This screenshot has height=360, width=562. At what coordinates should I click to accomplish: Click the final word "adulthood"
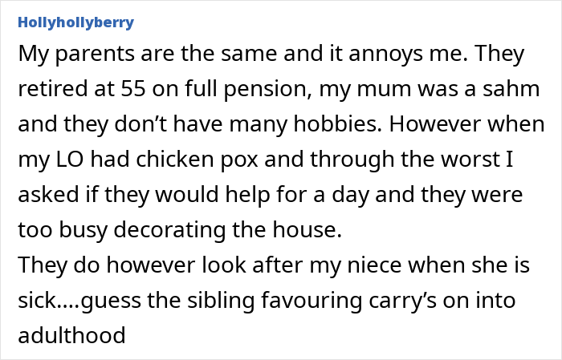click(71, 335)
